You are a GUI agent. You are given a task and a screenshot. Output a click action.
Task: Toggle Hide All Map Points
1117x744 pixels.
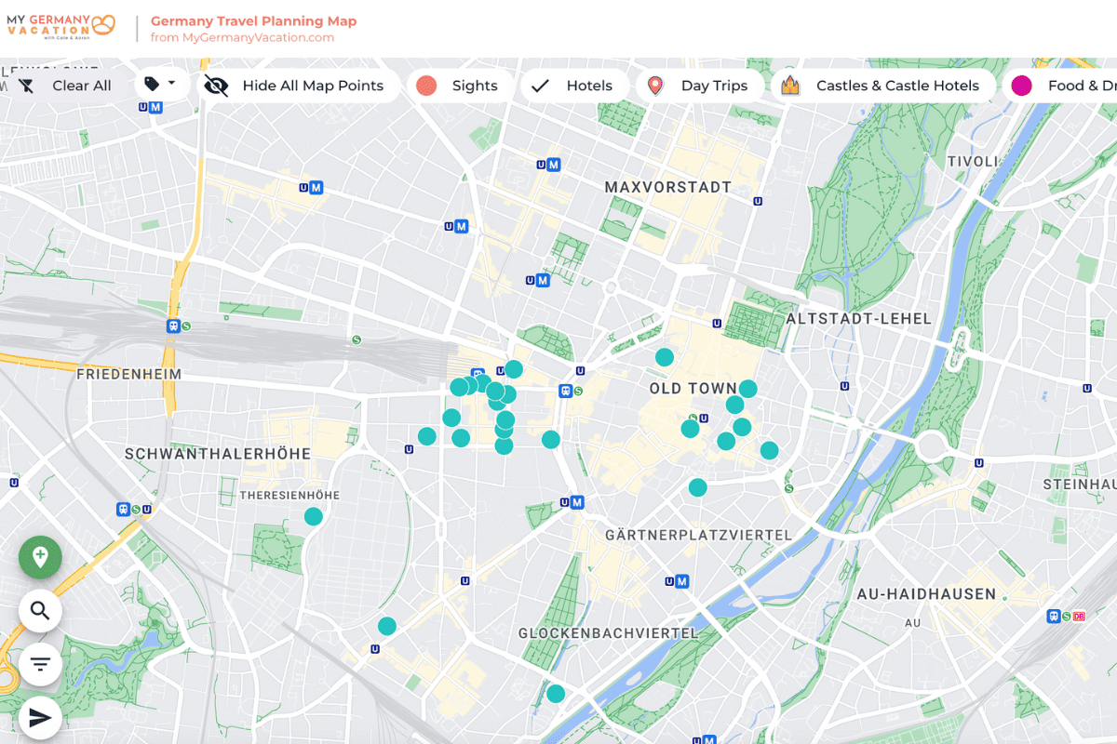(295, 86)
